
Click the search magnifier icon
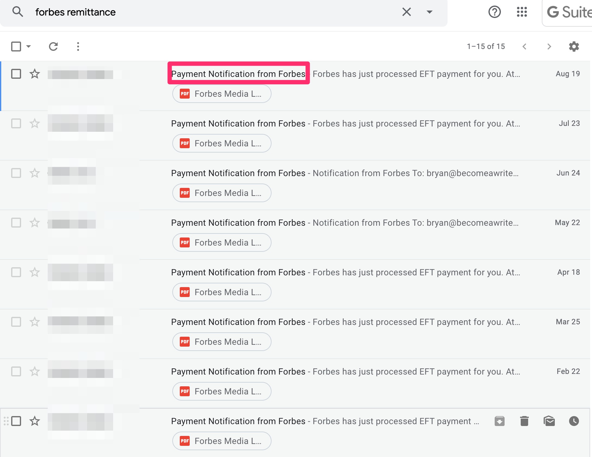coord(18,12)
